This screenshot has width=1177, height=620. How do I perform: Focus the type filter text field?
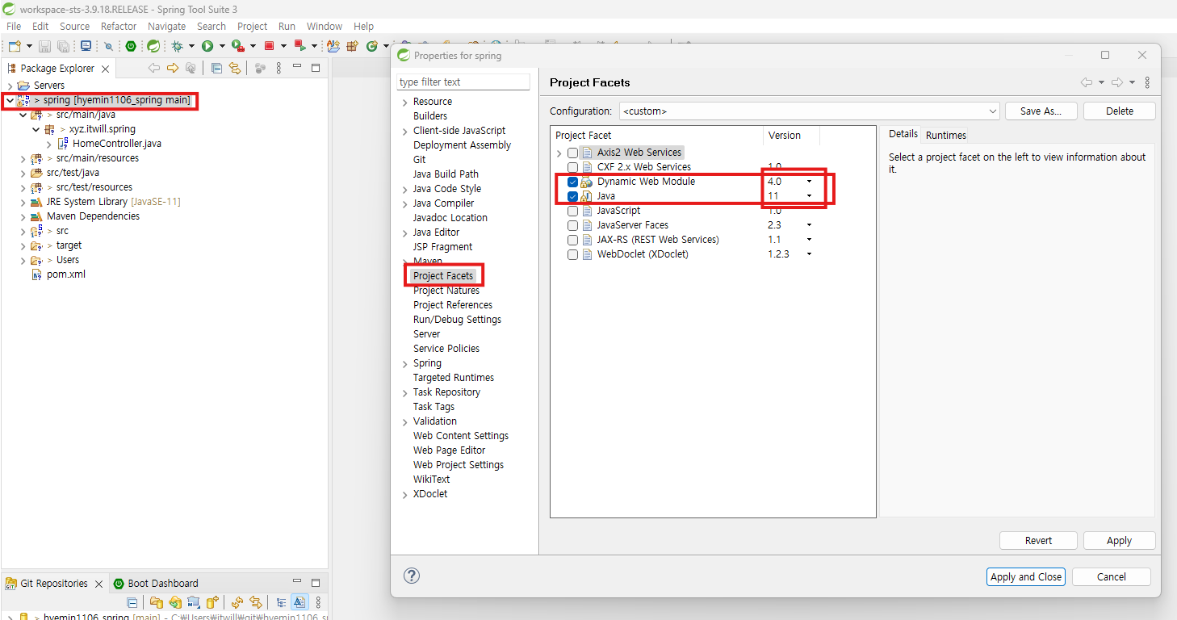pos(463,82)
